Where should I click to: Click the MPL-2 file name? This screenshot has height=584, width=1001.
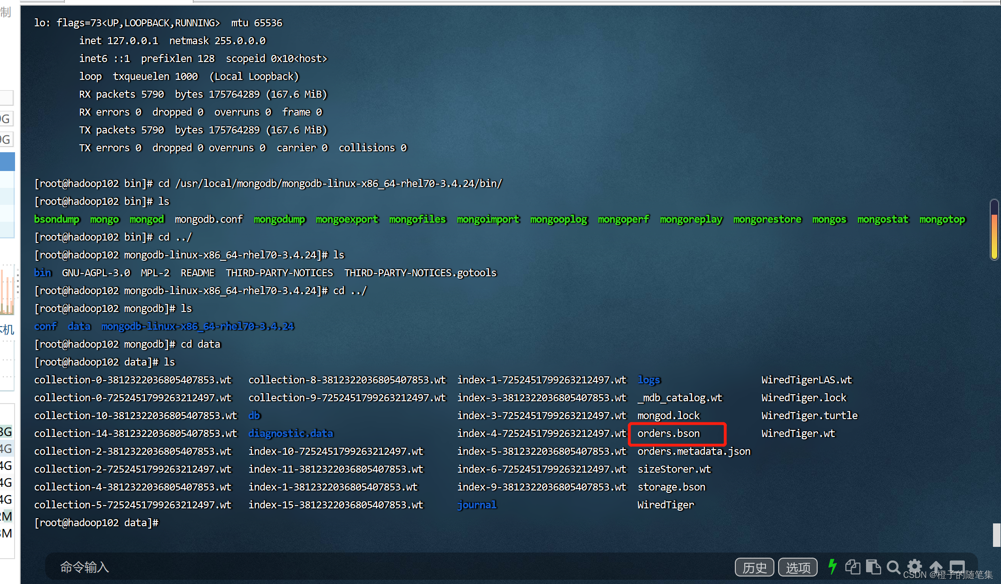pyautogui.click(x=155, y=273)
